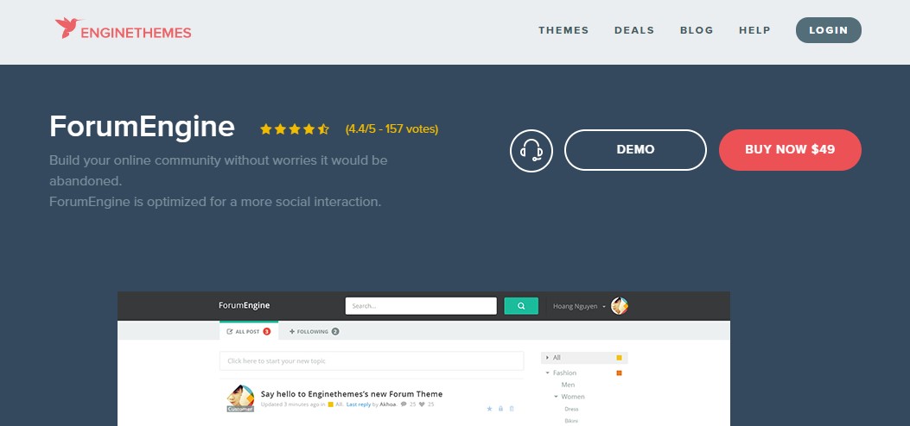Click the gray badge 2 on Following

point(335,332)
